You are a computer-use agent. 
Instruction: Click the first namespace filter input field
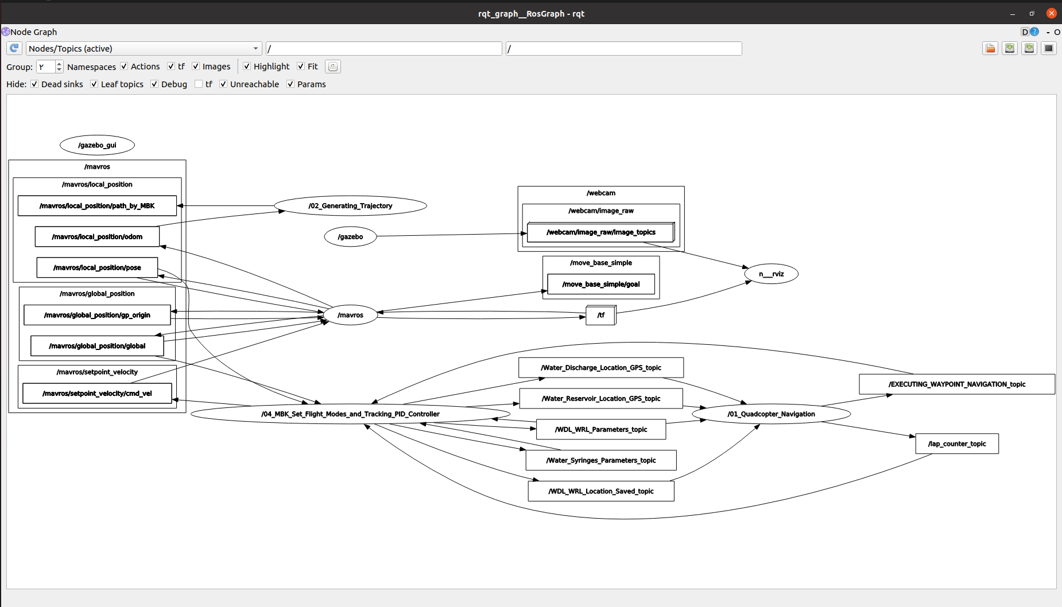383,49
